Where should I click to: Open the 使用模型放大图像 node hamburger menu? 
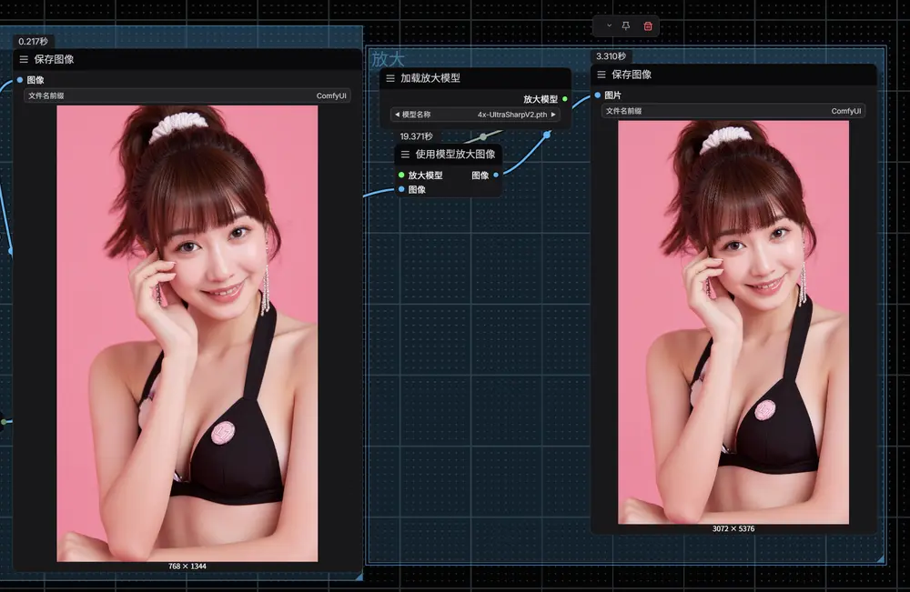coord(405,155)
